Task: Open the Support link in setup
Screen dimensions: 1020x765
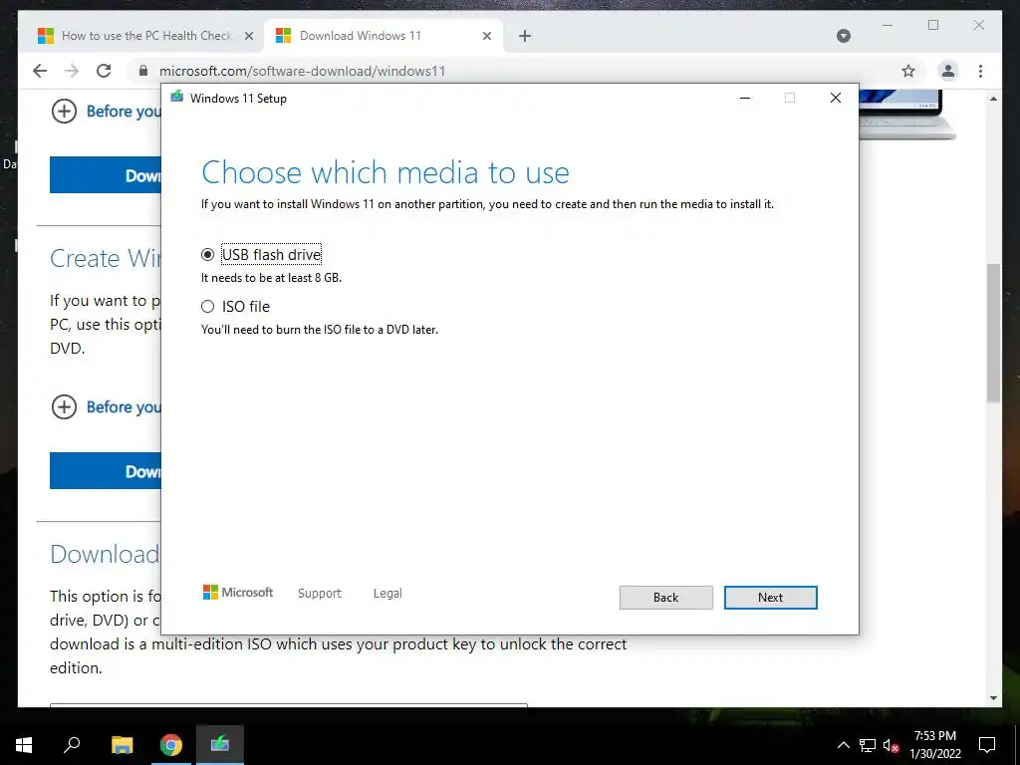Action: 320,594
